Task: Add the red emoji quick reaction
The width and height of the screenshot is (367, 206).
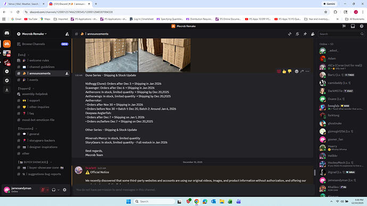Action: (x=279, y=71)
